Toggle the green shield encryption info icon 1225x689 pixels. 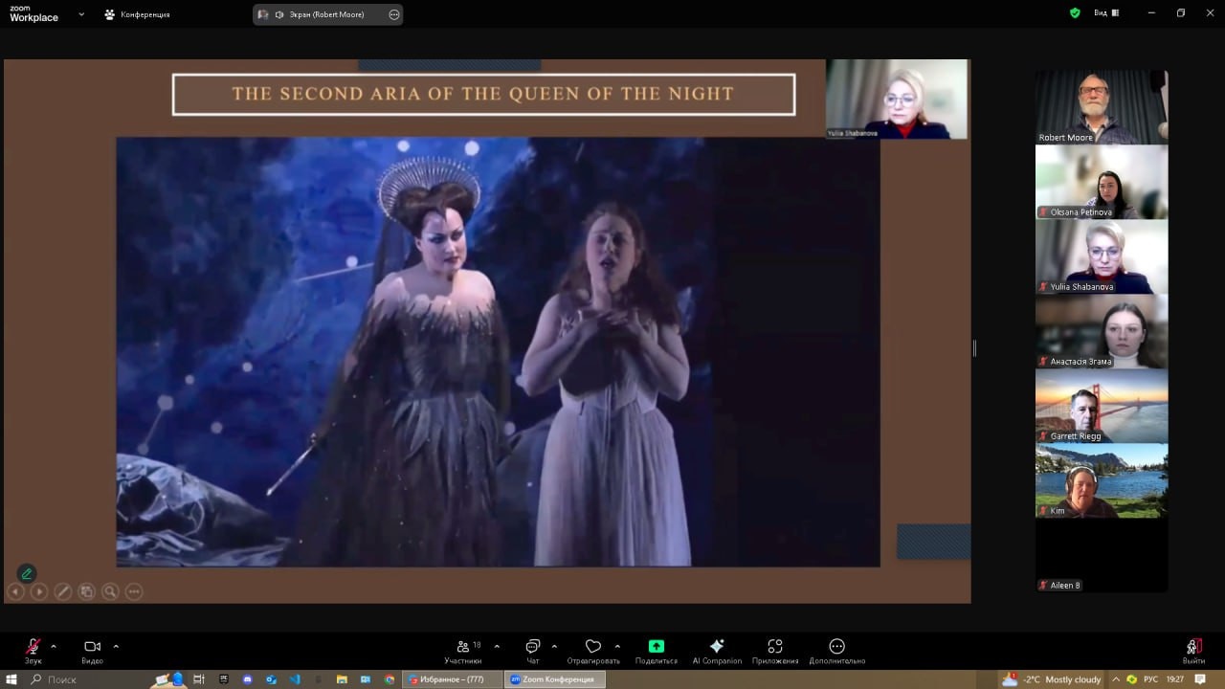point(1075,13)
